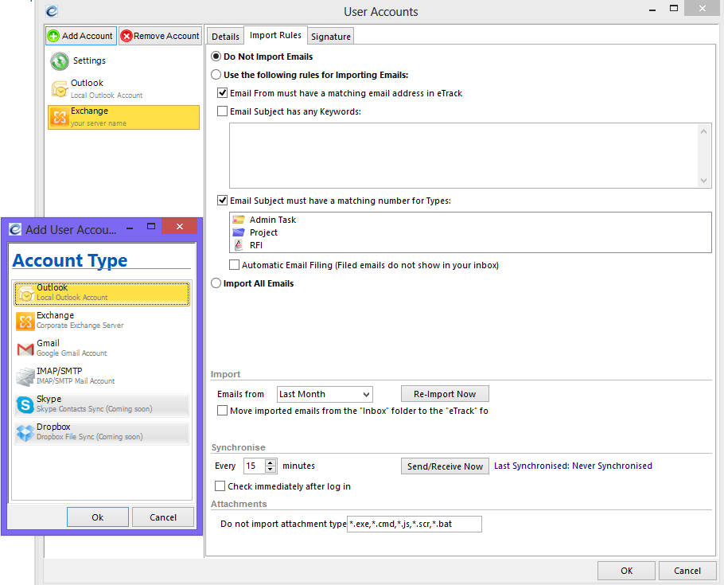Viewport: 724px width, 585px height.
Task: Select Exchange your server name entry
Action: (x=124, y=117)
